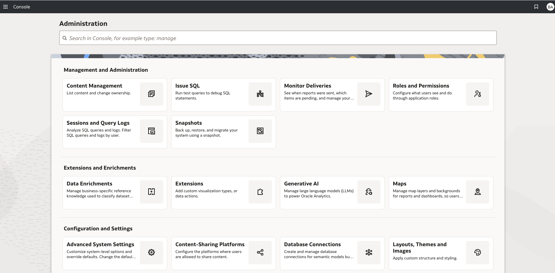Click the Roles and Permissions user icon
The width and height of the screenshot is (555, 273).
[478, 94]
